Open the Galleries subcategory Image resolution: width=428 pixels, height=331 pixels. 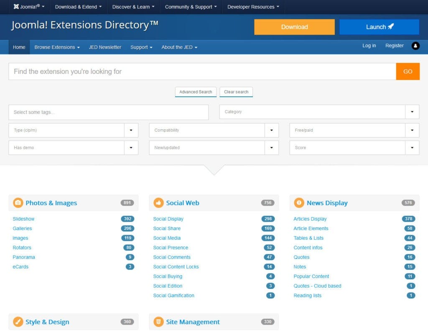(x=22, y=228)
